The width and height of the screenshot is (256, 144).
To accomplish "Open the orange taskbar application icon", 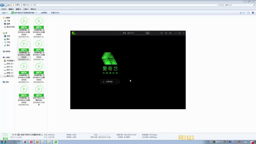I will tap(37, 142).
